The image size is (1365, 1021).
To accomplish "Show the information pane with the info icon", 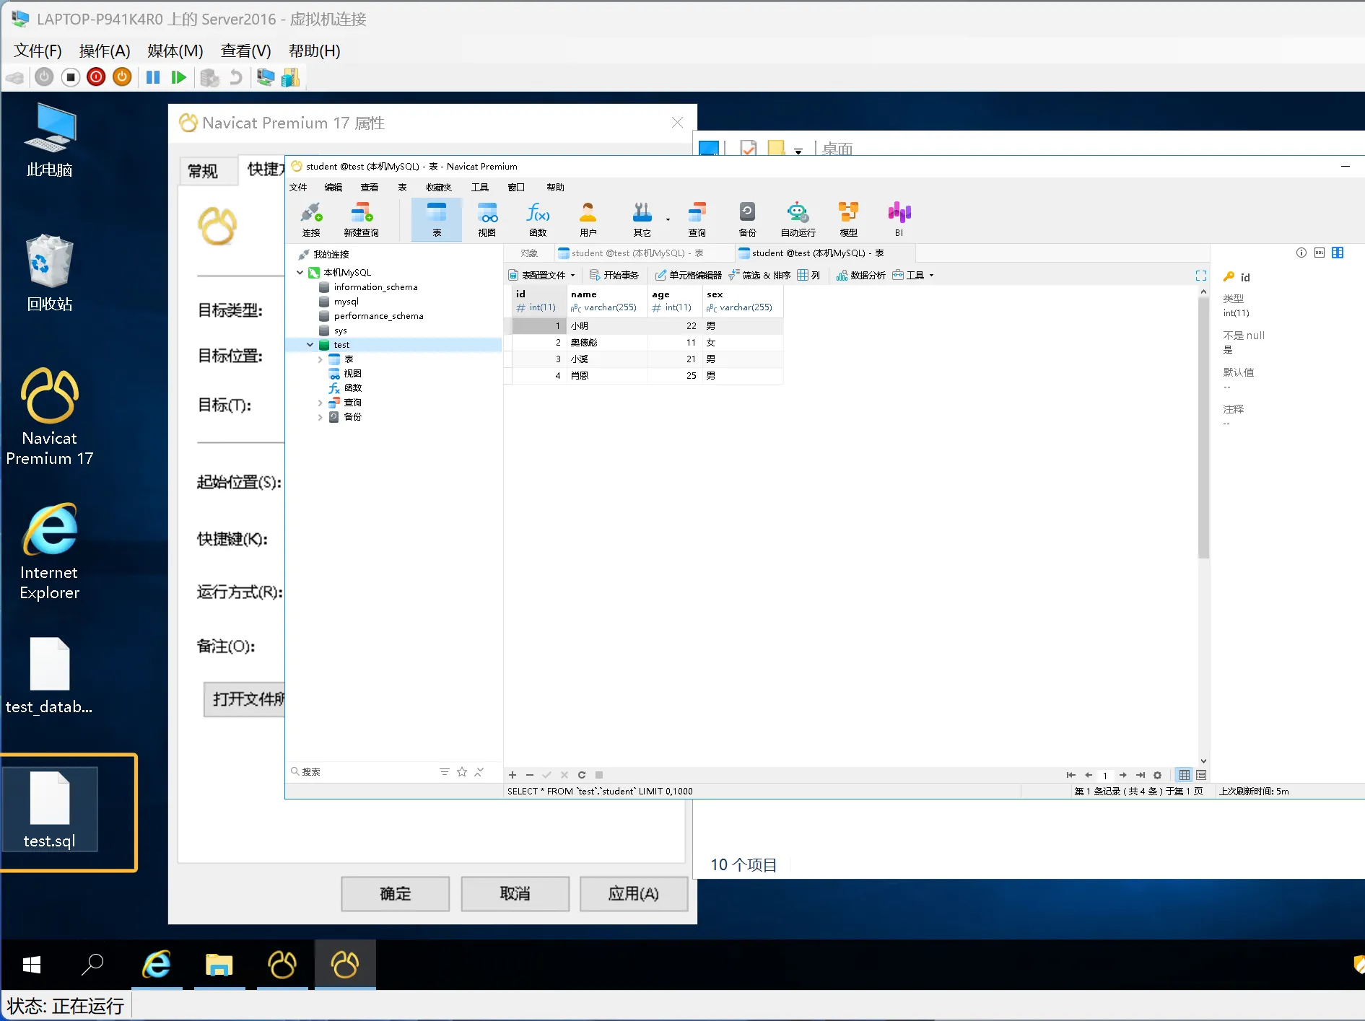I will point(1301,253).
